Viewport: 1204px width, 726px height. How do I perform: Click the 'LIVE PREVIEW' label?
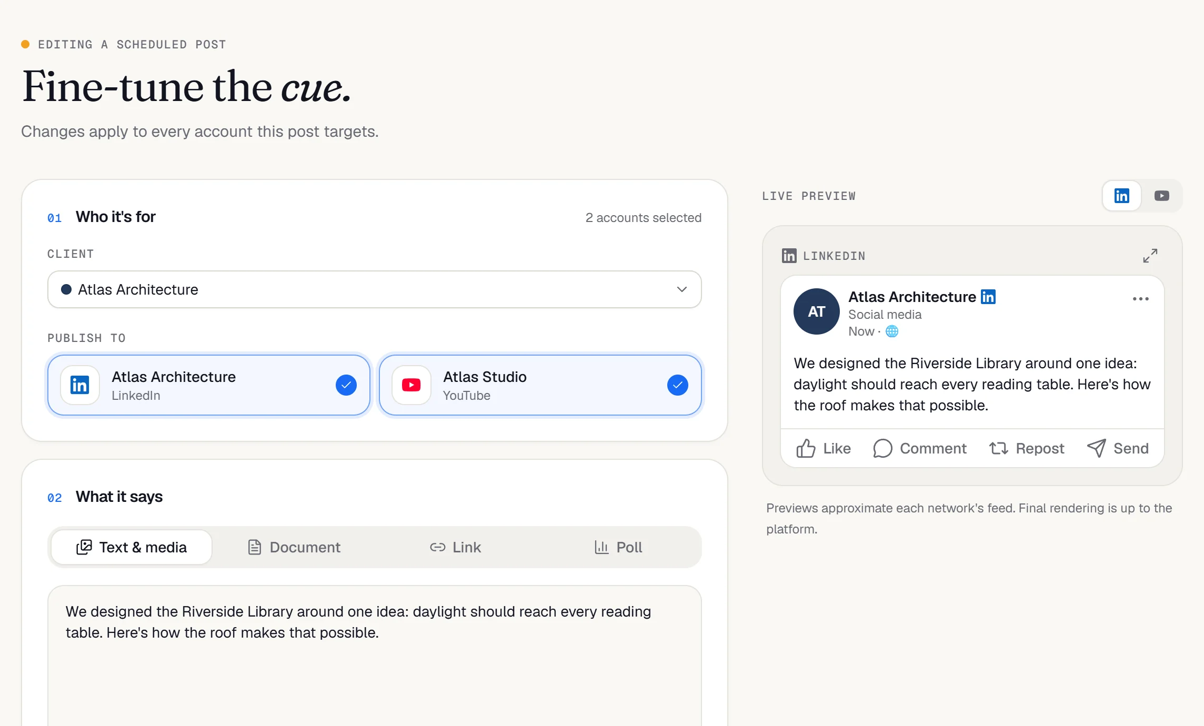(809, 196)
